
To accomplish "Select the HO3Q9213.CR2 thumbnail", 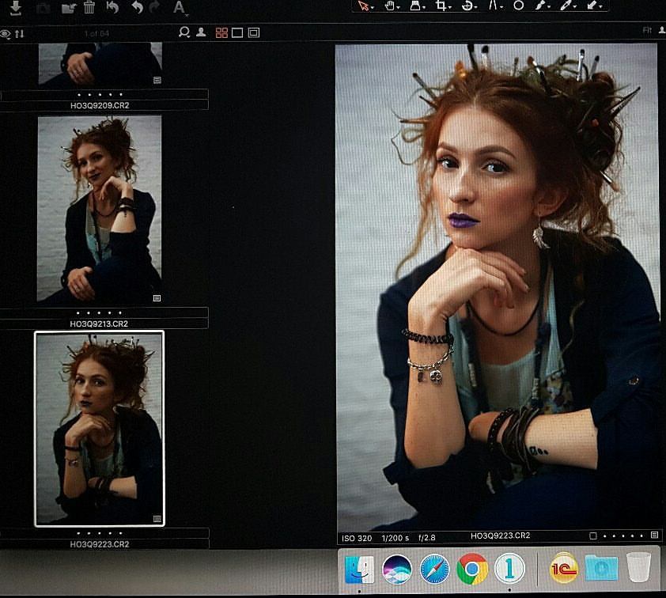I will 99,209.
